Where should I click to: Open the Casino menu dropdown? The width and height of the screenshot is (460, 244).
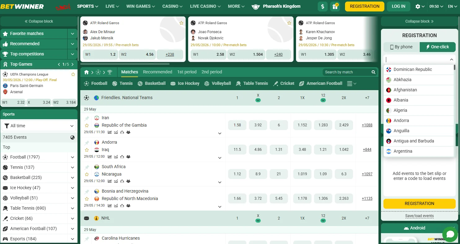[x=172, y=6]
